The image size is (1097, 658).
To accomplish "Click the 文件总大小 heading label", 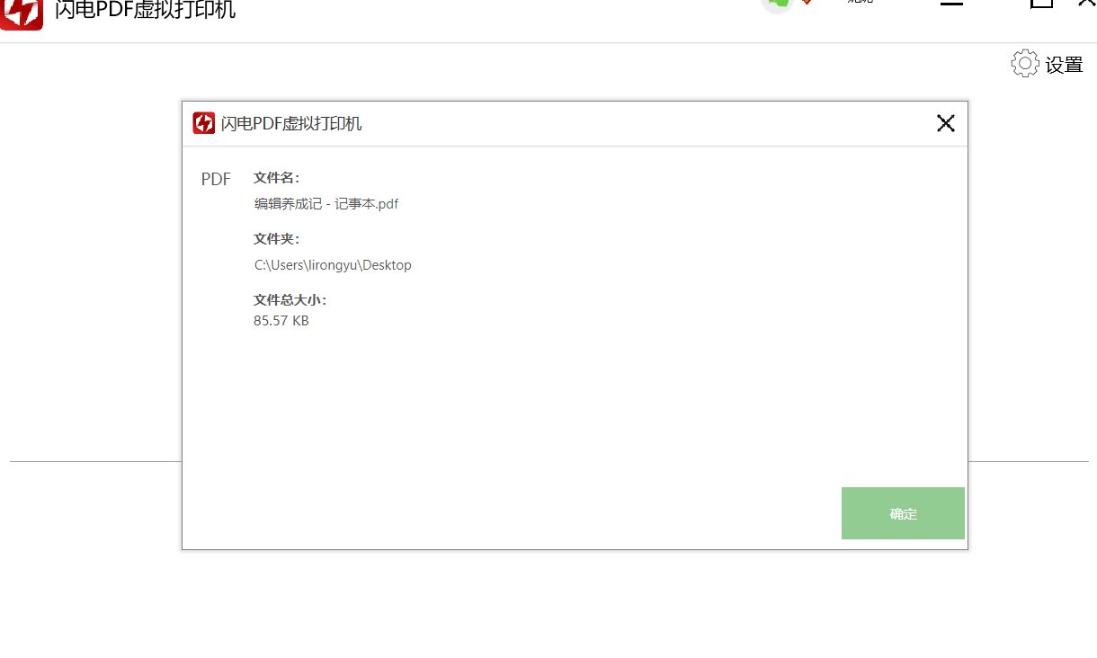I will click(290, 299).
